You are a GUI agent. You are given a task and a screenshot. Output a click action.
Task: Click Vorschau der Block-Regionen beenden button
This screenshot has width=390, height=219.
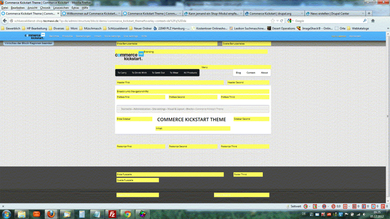pos(28,43)
